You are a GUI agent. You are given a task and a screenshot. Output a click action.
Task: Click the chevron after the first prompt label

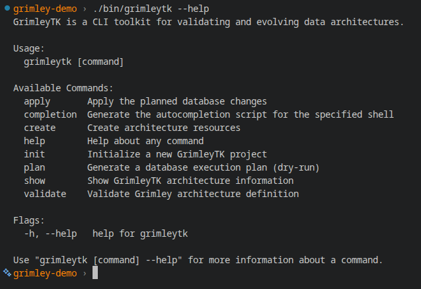[x=85, y=9]
